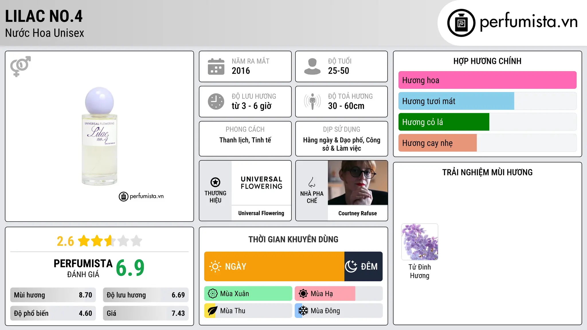Click the small perfumista.vn watermark logo under bottle
Viewport: 587px width, 330px height.
141,196
